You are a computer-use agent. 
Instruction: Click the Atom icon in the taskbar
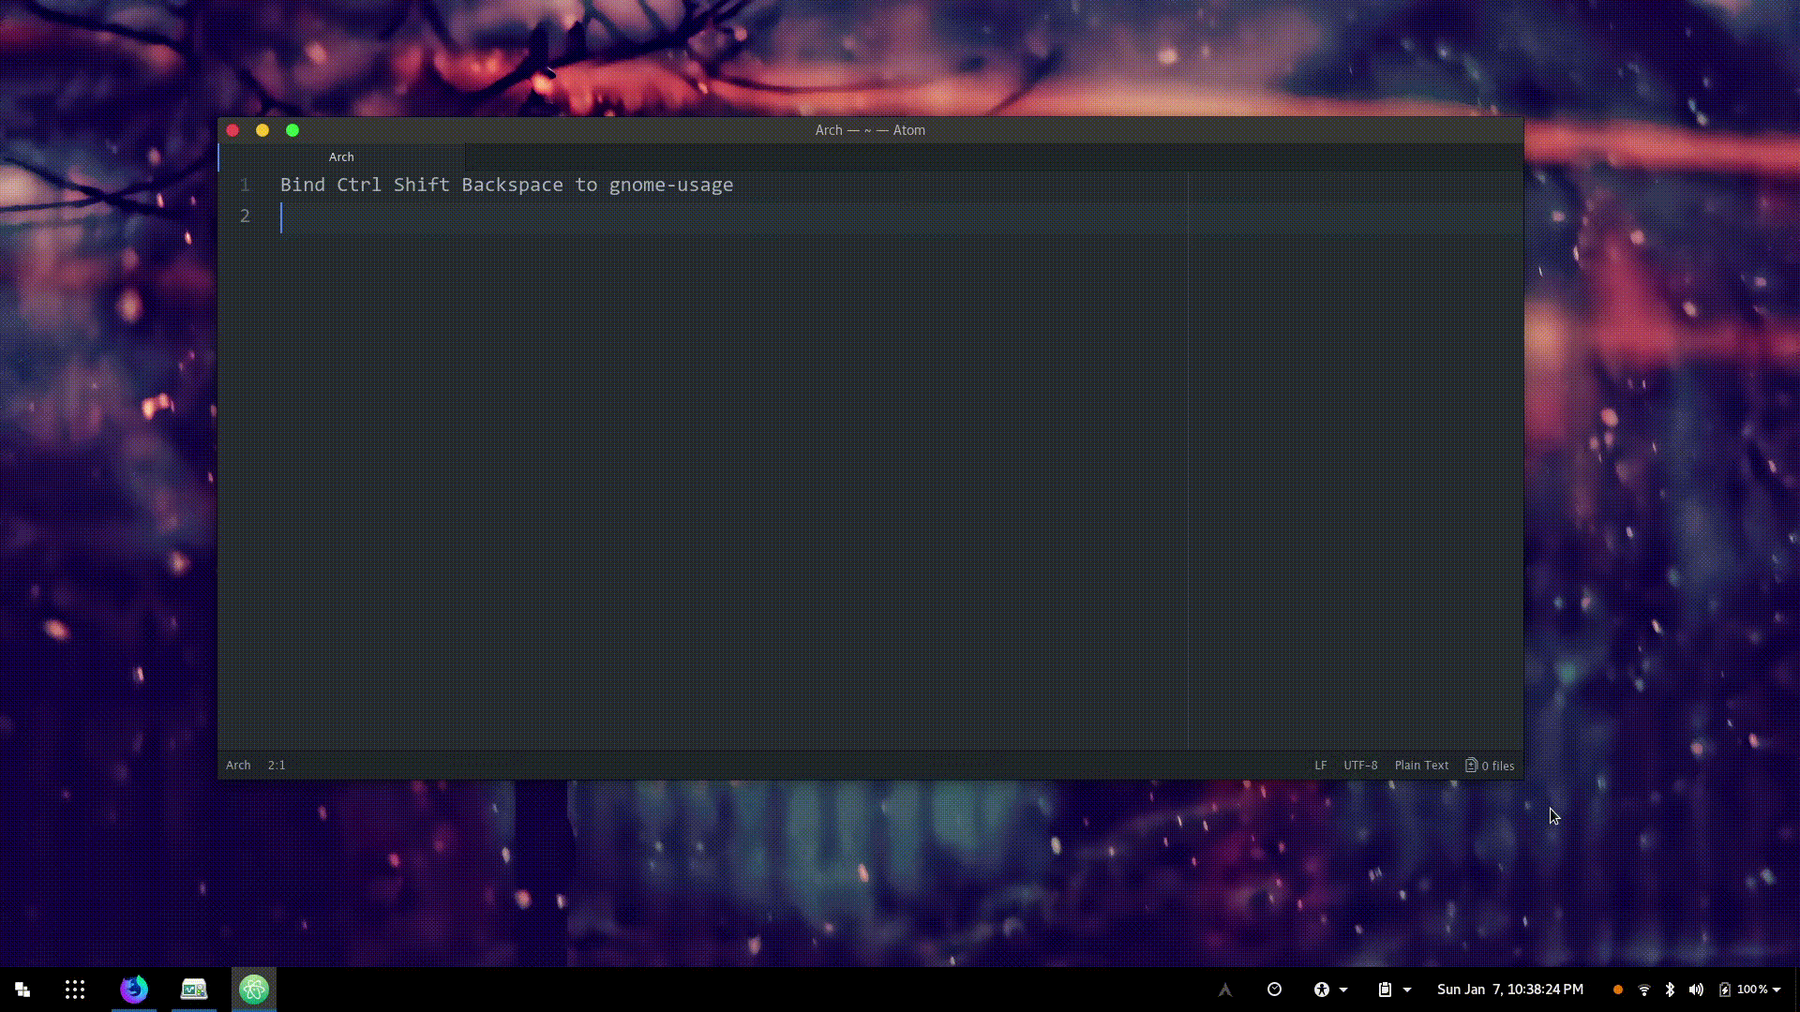click(x=253, y=990)
